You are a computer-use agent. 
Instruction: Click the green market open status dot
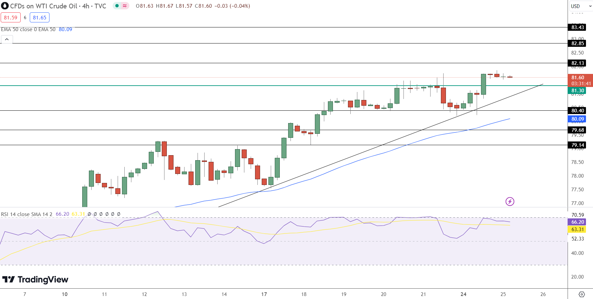point(117,6)
